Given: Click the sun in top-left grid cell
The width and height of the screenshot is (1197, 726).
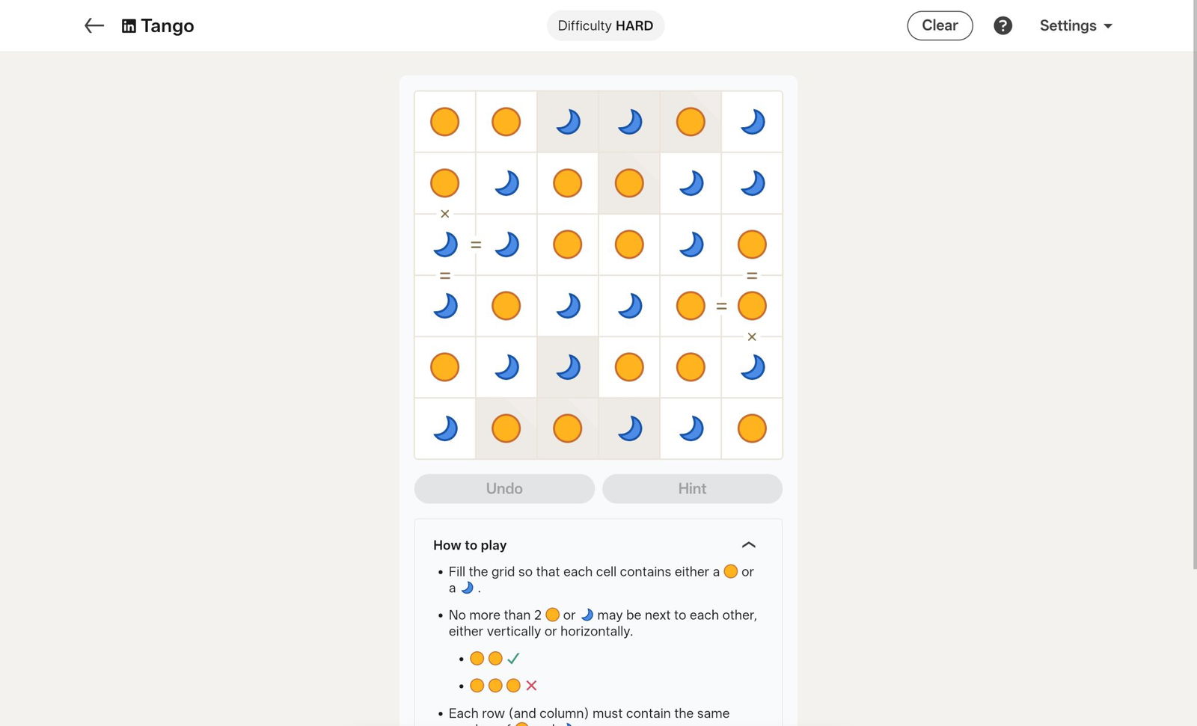Looking at the screenshot, I should coord(444,122).
